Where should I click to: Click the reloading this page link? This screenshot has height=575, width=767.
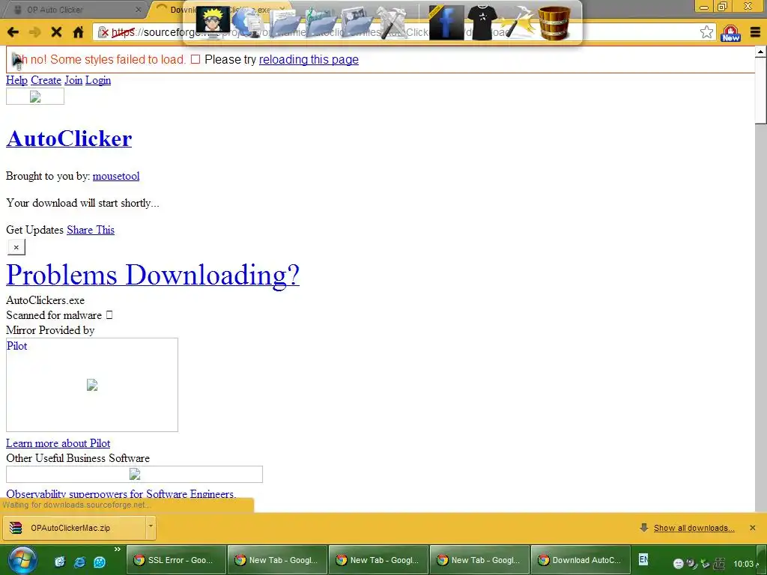click(x=309, y=60)
